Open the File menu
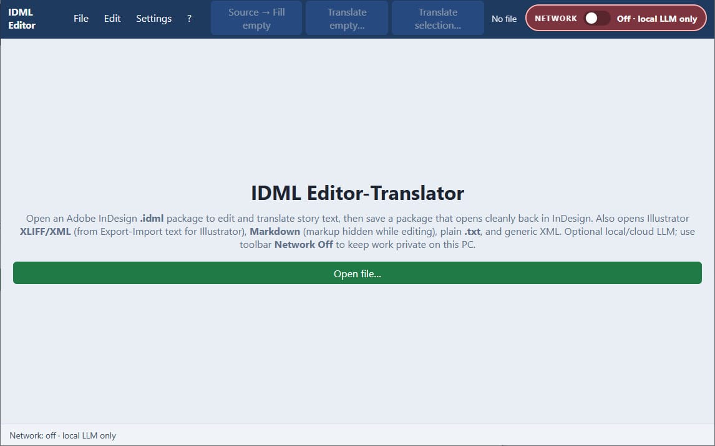This screenshot has height=446, width=715. tap(80, 19)
